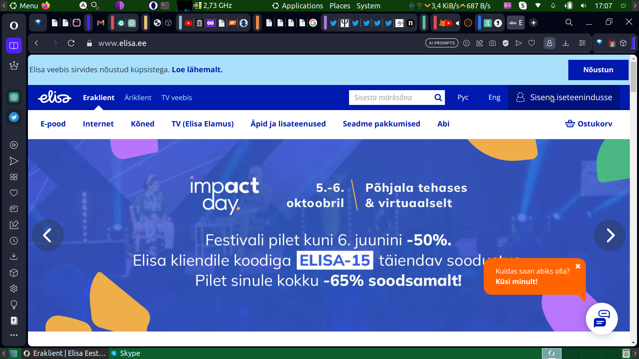Select the Eraklient tab
The width and height of the screenshot is (639, 359).
99,98
